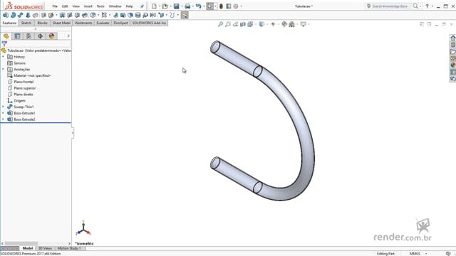Screen dimensions: 456x256
Task: Open the FeatureManager design tree tab
Action: (x=6, y=36)
